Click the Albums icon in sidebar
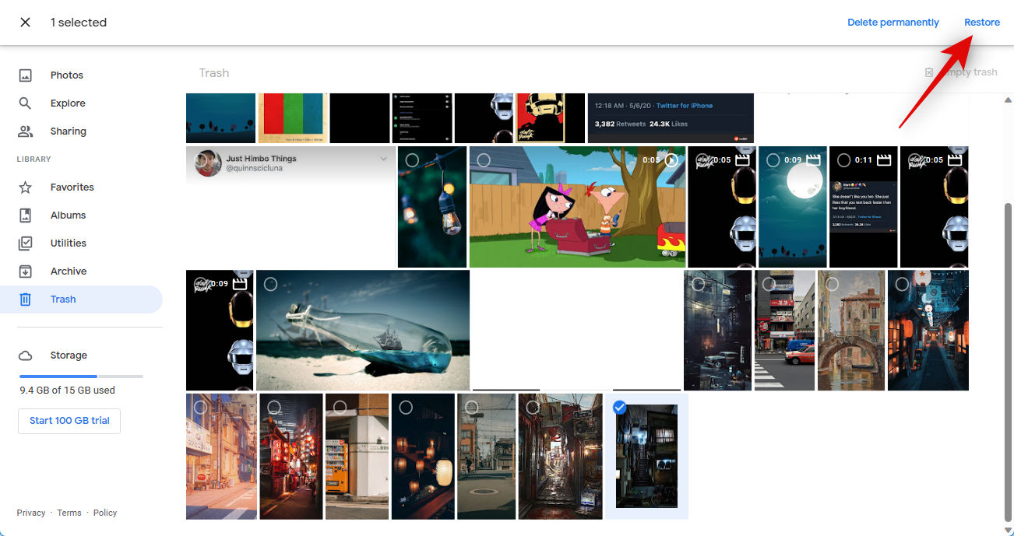 25,215
